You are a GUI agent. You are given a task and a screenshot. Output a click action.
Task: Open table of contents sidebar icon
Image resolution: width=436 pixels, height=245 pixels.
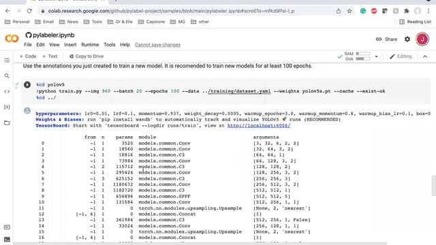(x=7, y=61)
